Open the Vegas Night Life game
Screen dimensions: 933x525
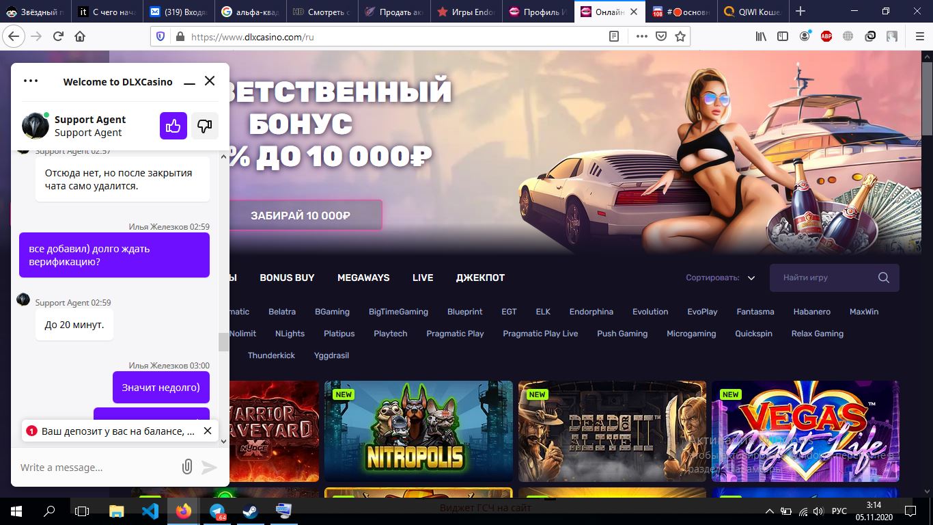coord(806,431)
